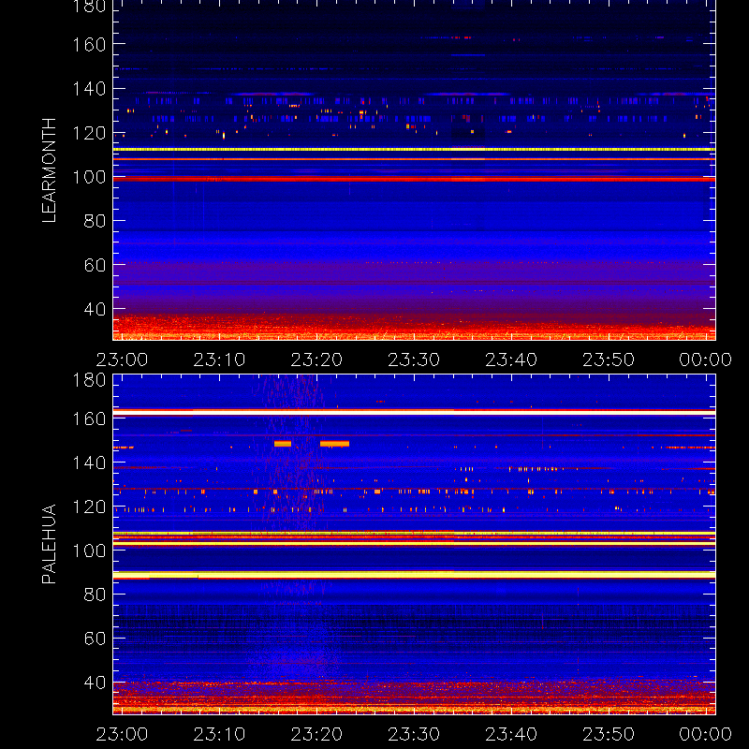
Task: Click the 23:30 time label under Learmonth plot
Action: point(414,360)
